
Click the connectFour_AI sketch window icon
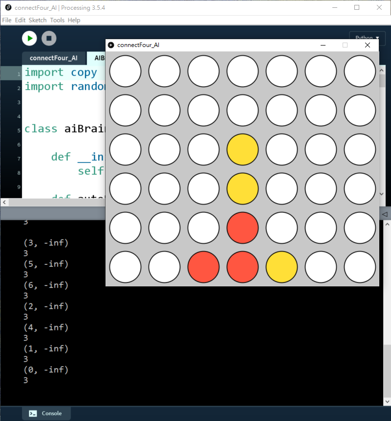click(111, 45)
